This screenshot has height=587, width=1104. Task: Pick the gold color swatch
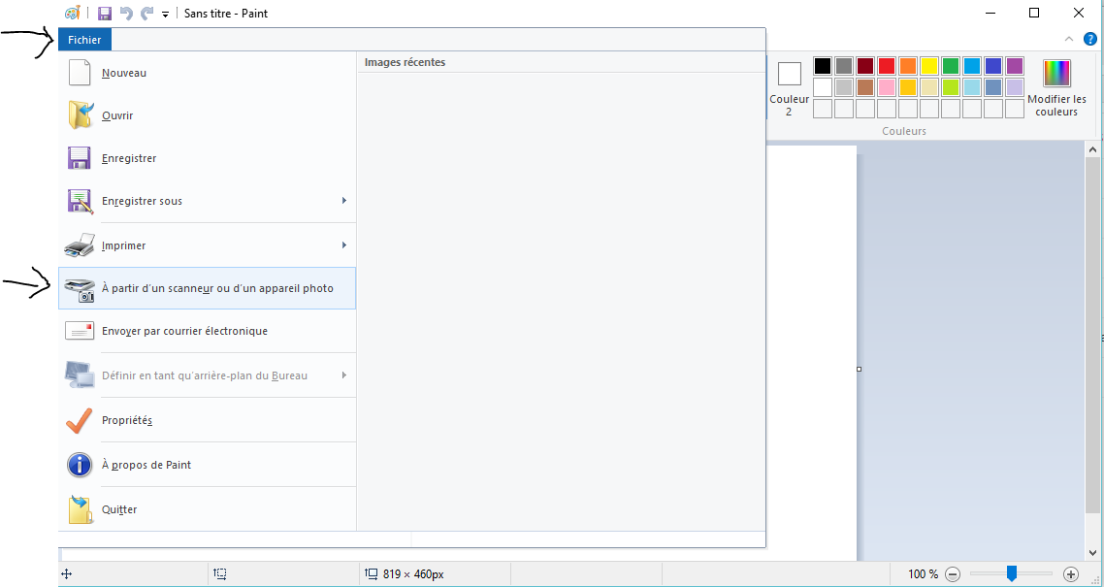pyautogui.click(x=908, y=87)
